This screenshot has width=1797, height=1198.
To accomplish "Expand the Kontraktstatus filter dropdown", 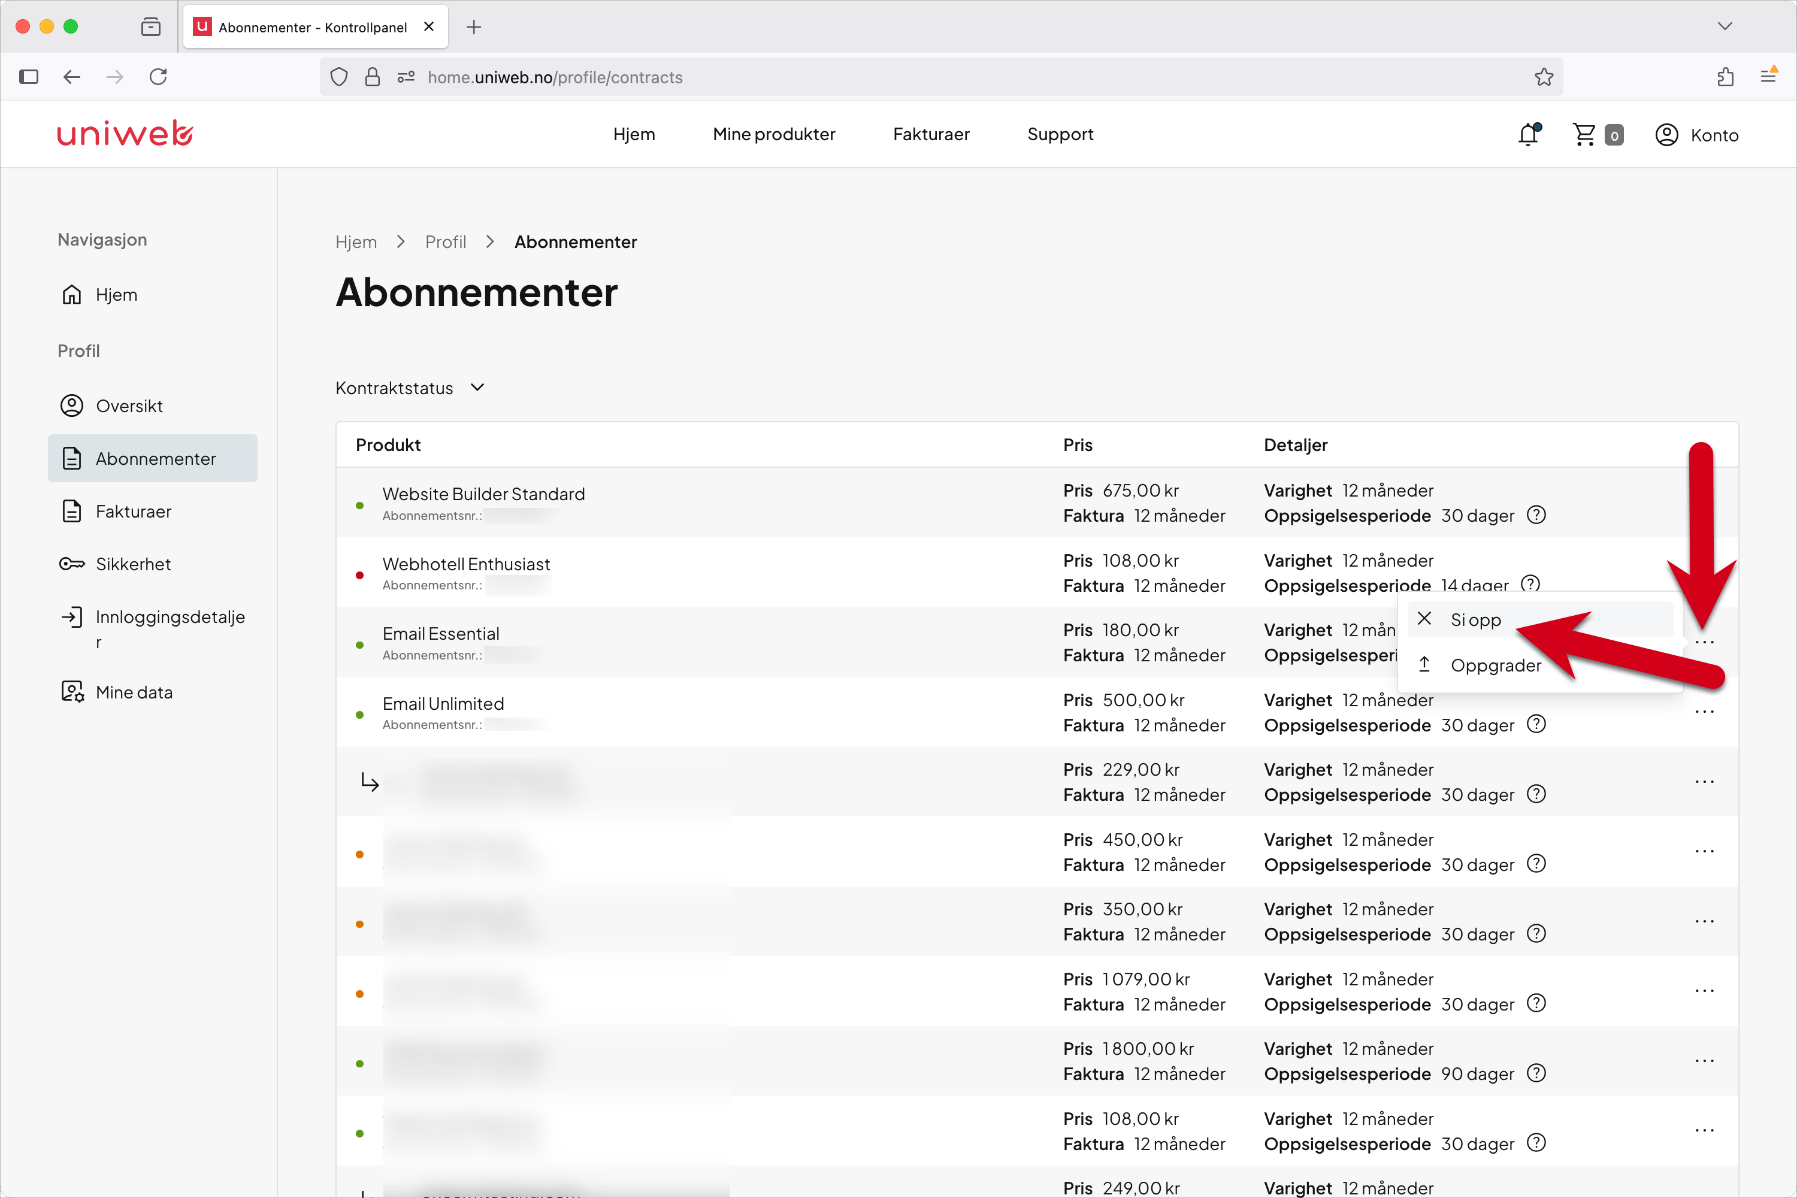I will pyautogui.click(x=410, y=388).
